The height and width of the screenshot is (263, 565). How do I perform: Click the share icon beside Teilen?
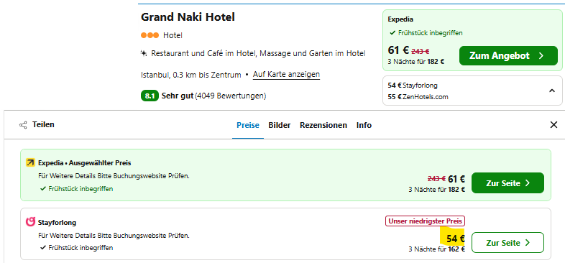tap(23, 125)
